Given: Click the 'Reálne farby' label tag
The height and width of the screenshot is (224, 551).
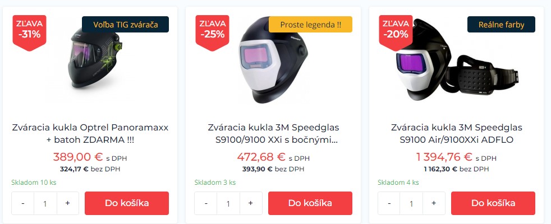Looking at the screenshot, I should point(501,25).
